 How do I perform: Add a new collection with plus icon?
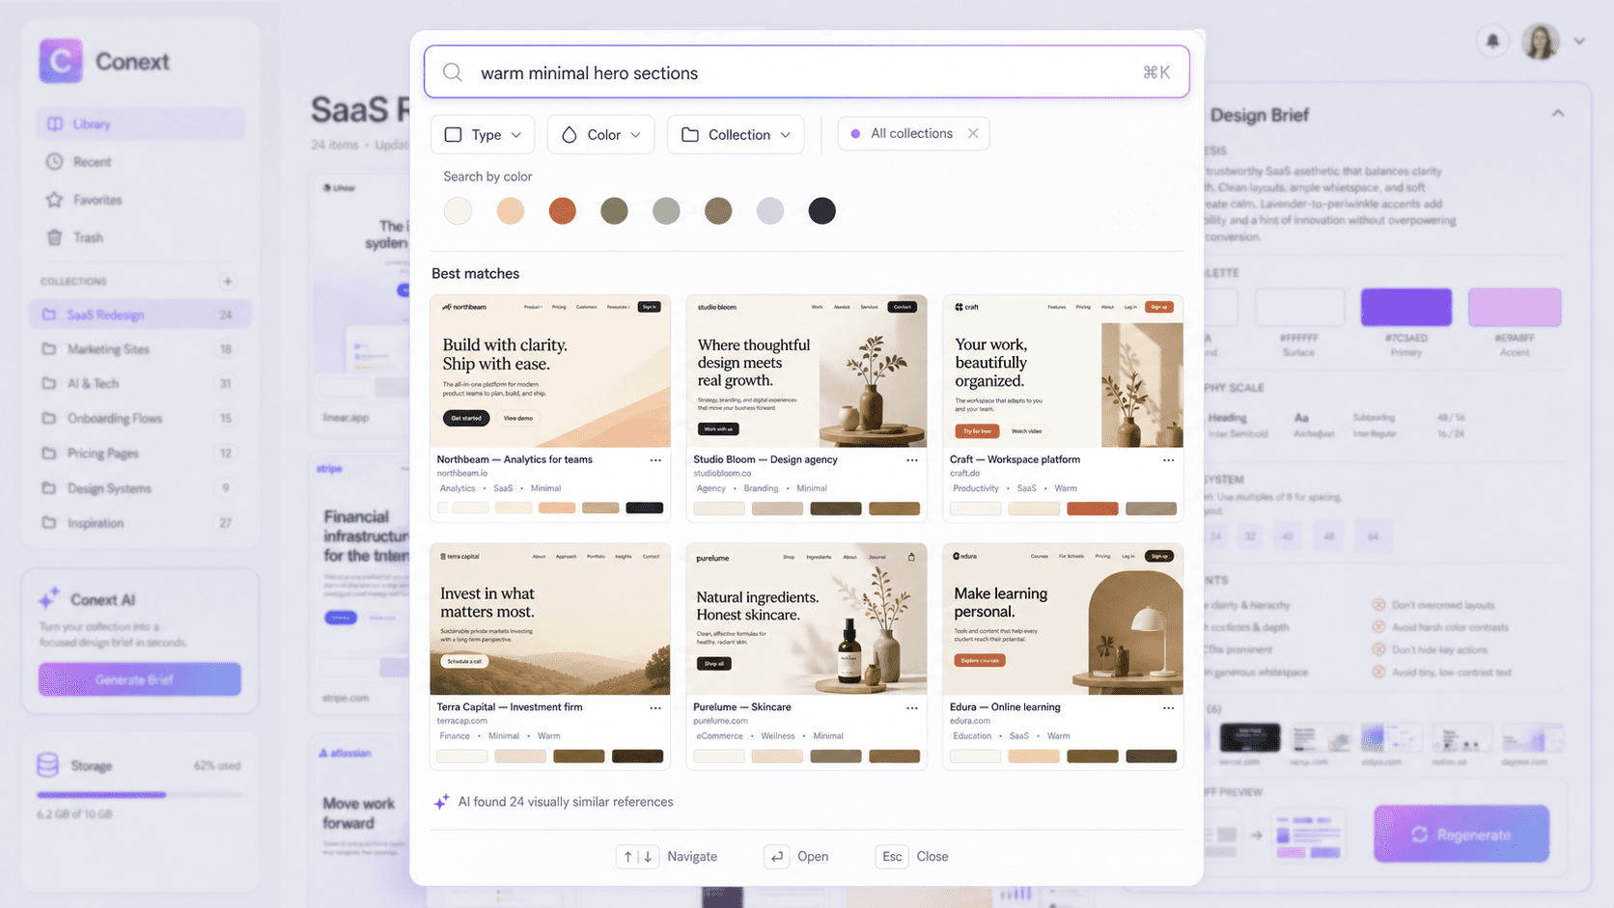tap(228, 281)
